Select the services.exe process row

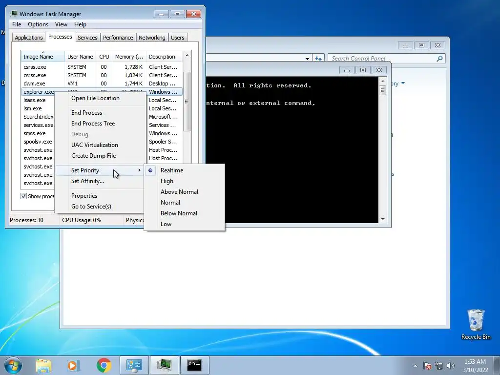[x=38, y=125]
